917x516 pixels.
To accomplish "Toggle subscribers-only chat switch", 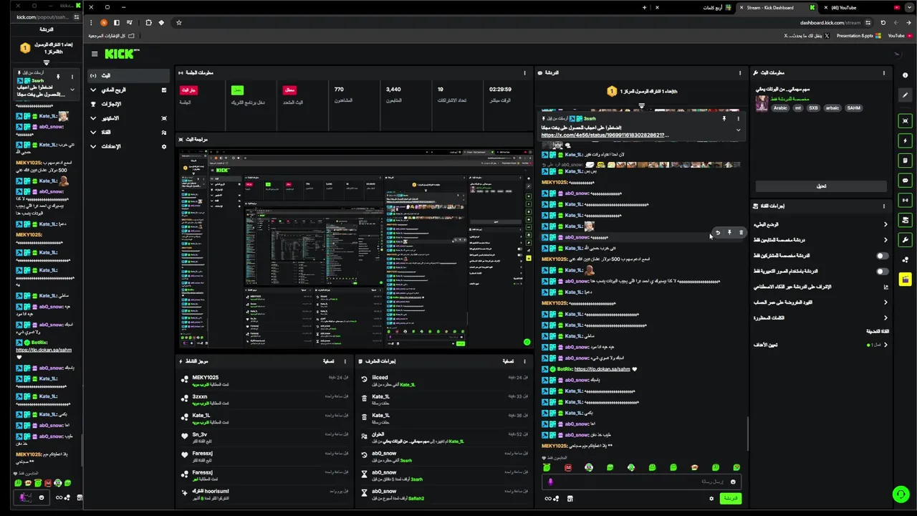I will coord(883,256).
